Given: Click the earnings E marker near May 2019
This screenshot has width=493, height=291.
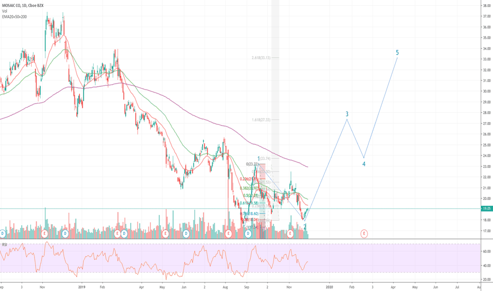Looking at the screenshot, I should [166, 233].
